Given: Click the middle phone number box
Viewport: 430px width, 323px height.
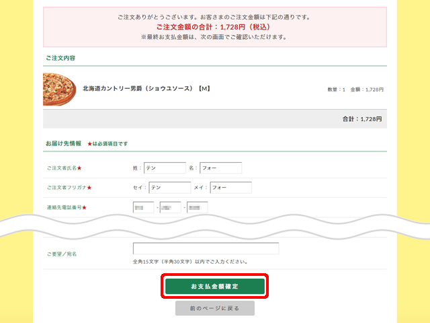Looking at the screenshot, I should pos(170,207).
